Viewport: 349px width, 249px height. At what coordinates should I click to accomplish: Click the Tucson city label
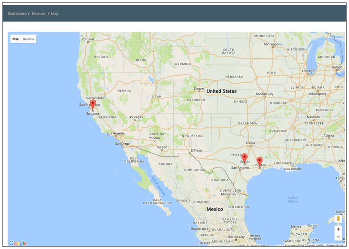pyautogui.click(x=161, y=147)
